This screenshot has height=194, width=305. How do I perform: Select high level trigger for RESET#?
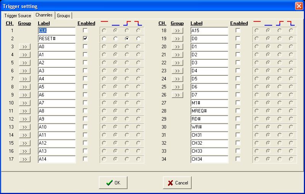104,39
